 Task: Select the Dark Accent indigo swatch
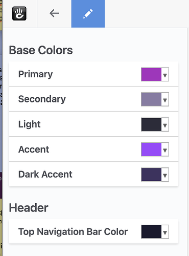tap(151, 175)
